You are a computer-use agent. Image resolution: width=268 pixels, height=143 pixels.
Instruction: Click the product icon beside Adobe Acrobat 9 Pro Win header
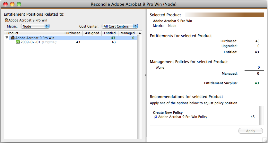click(6, 20)
